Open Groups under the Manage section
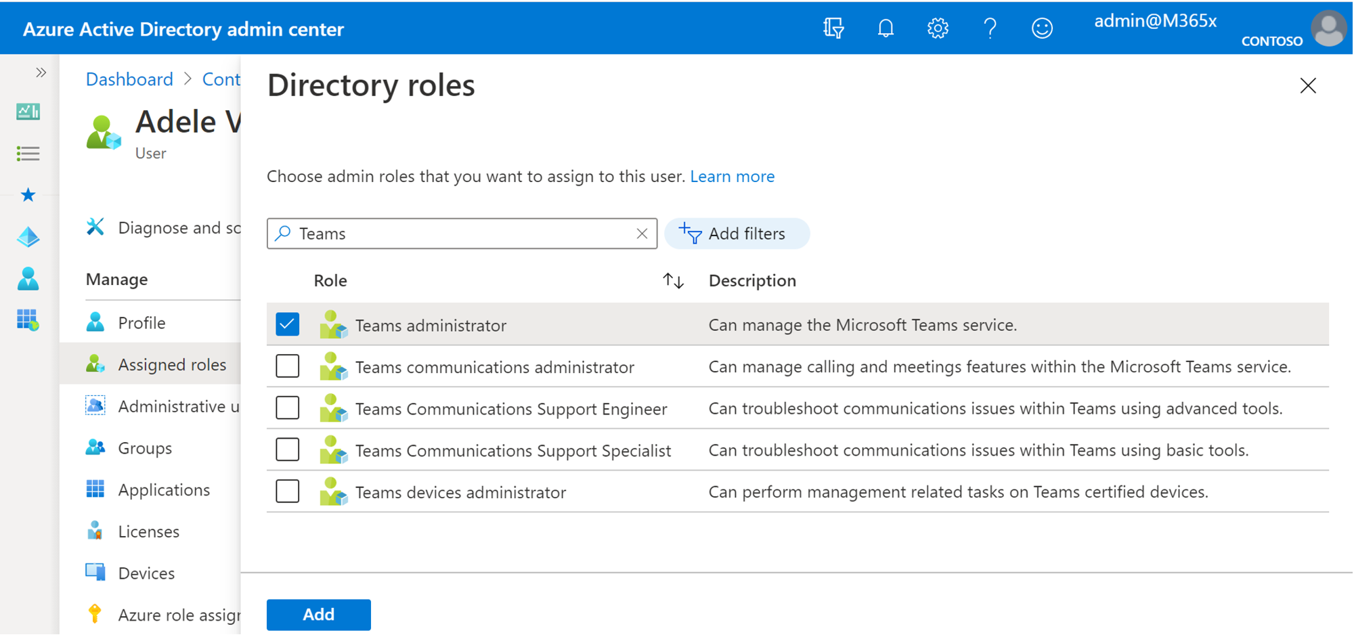The height and width of the screenshot is (637, 1354). [145, 447]
